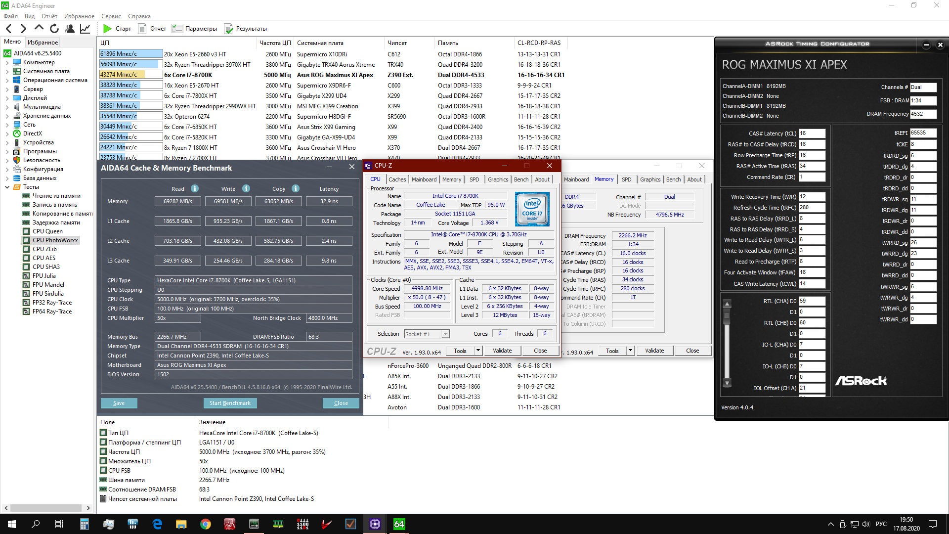Open the Сервис menu
This screenshot has height=534, width=949.
click(111, 16)
